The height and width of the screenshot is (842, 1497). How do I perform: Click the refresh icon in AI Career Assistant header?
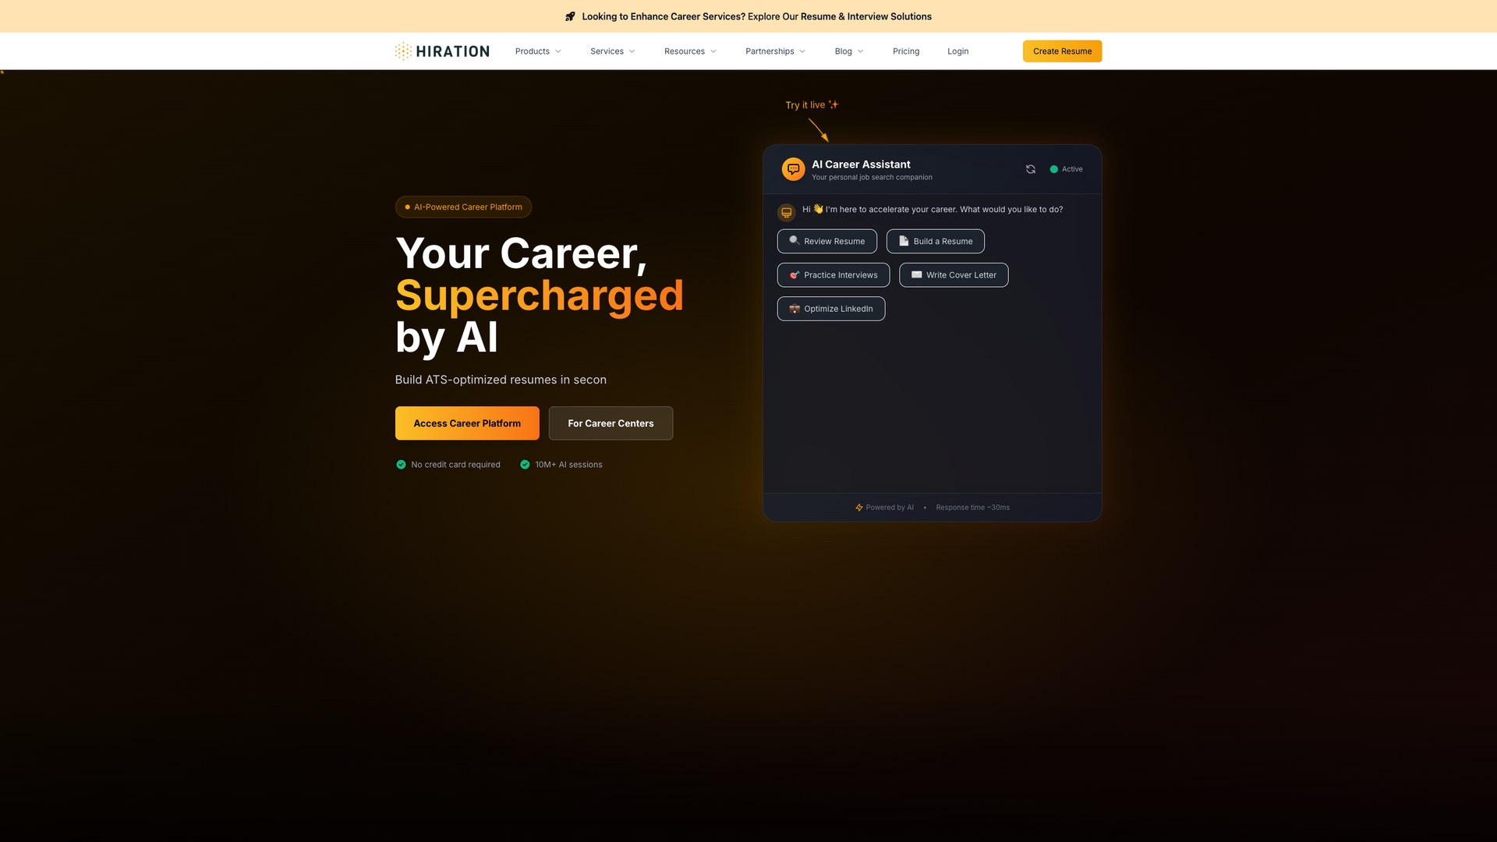point(1031,168)
